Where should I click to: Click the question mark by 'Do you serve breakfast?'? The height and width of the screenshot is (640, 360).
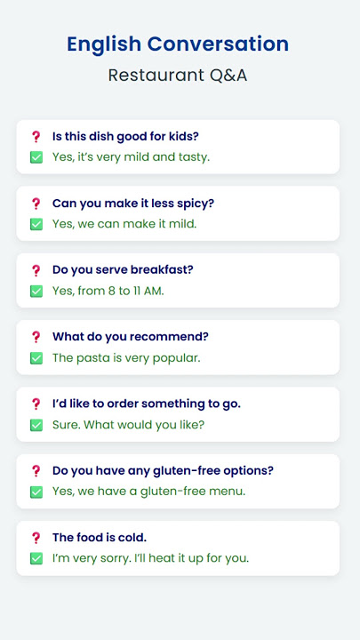[36, 270]
